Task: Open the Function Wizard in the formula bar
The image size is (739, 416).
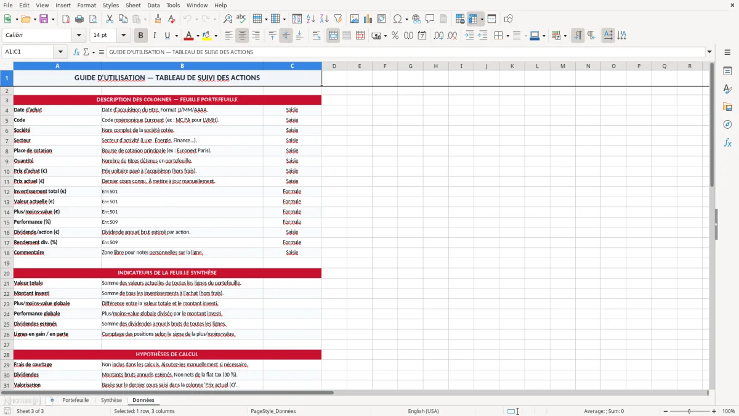Action: (x=77, y=52)
